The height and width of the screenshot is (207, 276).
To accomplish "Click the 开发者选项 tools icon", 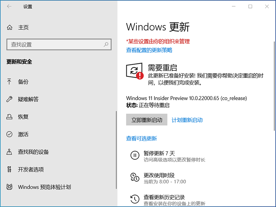I will click(x=9, y=169).
